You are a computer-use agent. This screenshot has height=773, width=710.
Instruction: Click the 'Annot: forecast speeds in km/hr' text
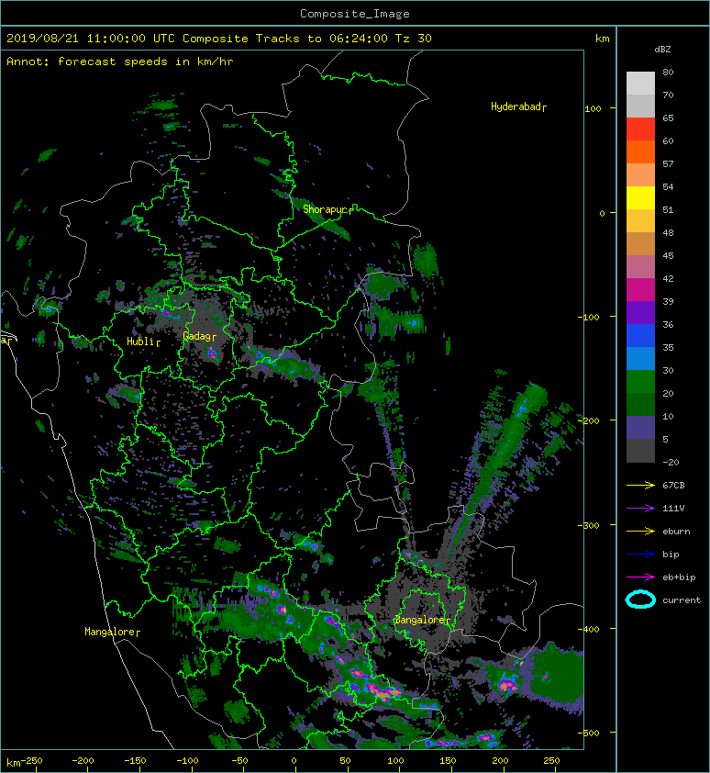tap(120, 62)
